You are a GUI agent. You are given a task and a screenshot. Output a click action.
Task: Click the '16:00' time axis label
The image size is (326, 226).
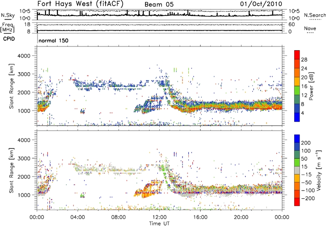200,217
